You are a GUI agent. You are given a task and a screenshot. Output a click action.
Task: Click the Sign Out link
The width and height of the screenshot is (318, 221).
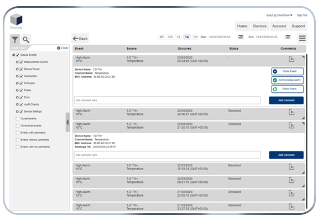coord(302,15)
